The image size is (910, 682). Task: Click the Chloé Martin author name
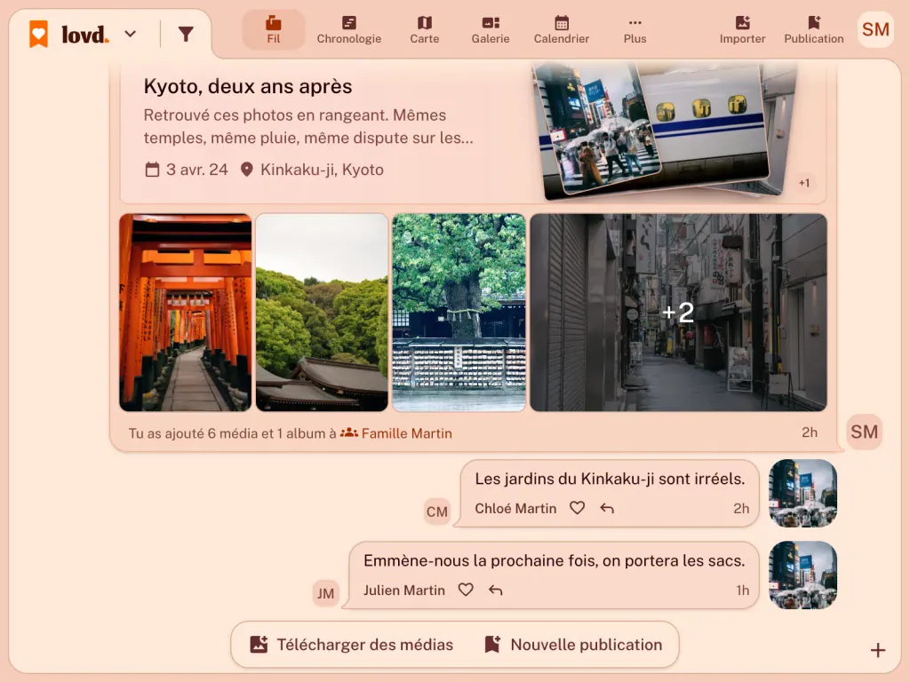tap(515, 509)
